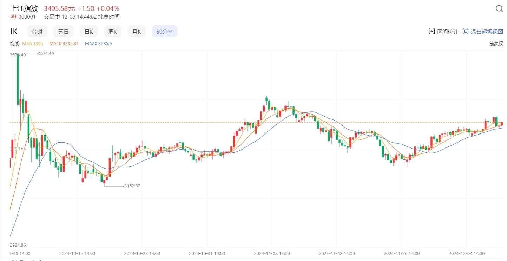Click the SH market badge
This screenshot has width=507, height=261.
[x=13, y=16]
